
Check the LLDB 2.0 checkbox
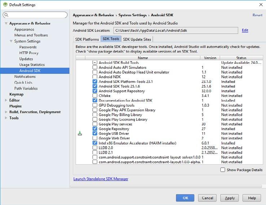click(95, 148)
